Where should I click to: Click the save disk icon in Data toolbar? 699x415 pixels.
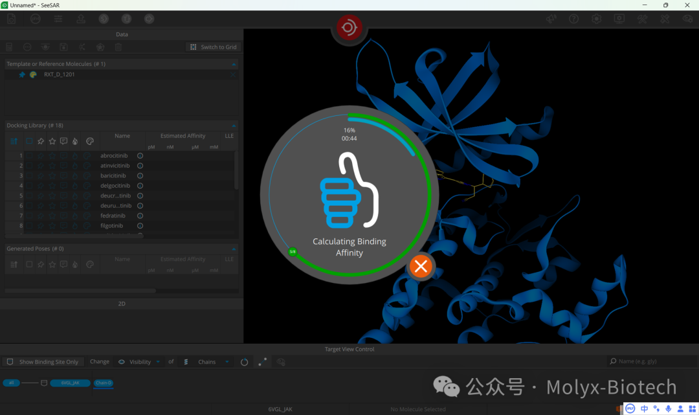click(63, 47)
